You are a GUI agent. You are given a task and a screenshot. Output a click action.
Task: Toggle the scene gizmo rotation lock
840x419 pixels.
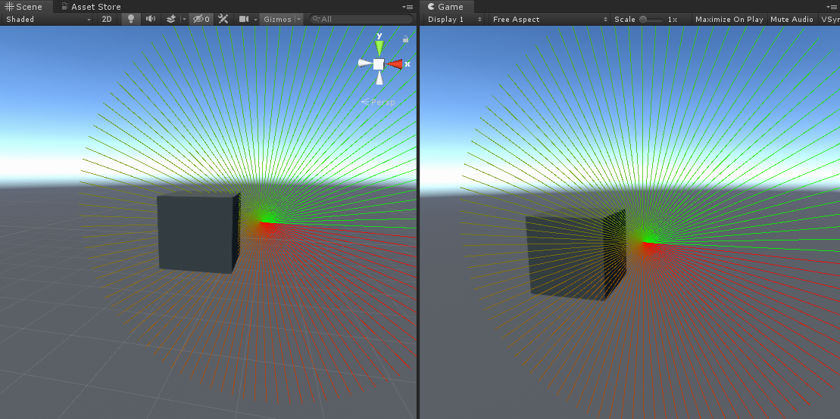(x=405, y=39)
